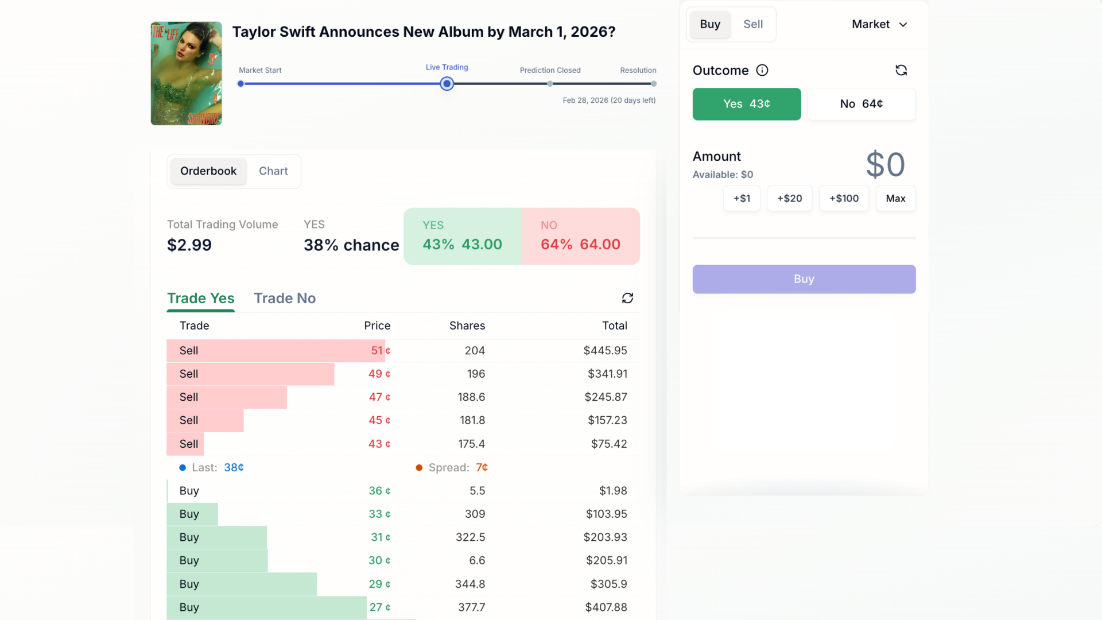
Task: Click the Outcome info icon
Action: 762,70
